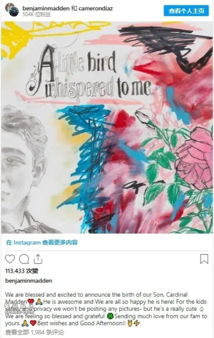Save post with bookmark icon

(x=204, y=259)
